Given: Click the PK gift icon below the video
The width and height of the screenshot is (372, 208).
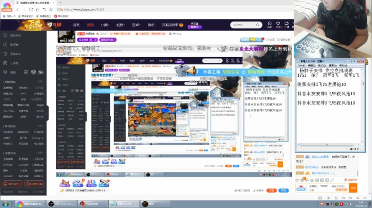Looking at the screenshot, I should coord(91,183).
